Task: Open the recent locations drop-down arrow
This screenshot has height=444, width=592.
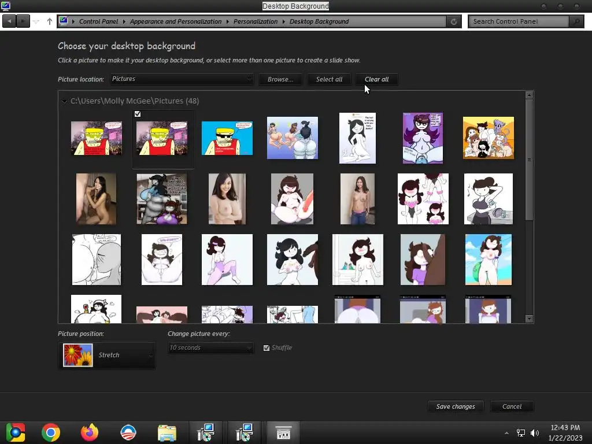Action: (x=36, y=21)
